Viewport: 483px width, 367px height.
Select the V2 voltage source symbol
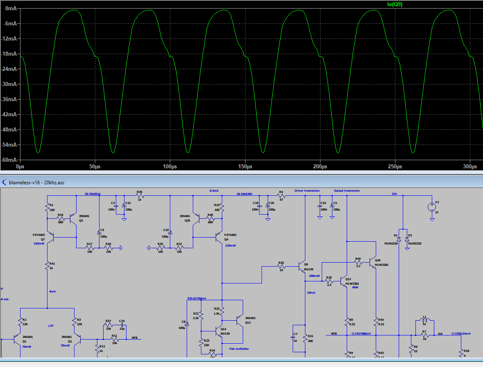432,207
